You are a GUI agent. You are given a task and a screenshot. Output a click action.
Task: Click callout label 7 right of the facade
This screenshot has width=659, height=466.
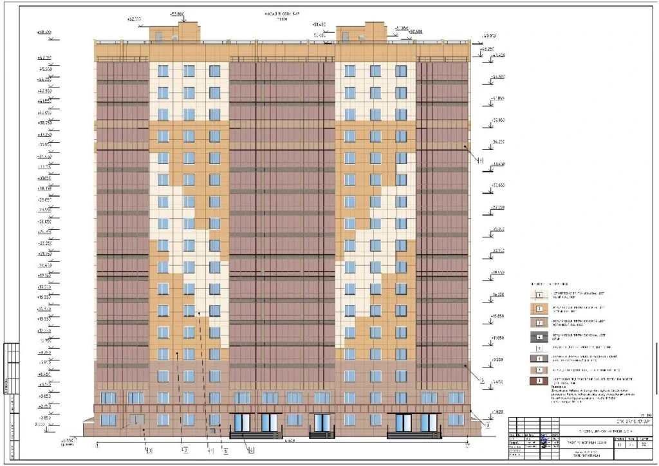(481, 160)
